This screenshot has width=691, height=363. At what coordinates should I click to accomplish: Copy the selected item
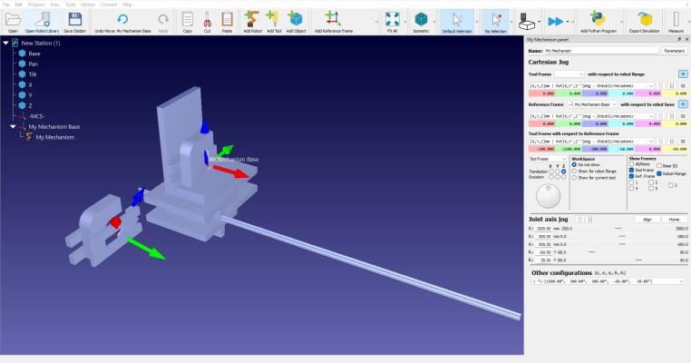coord(188,22)
